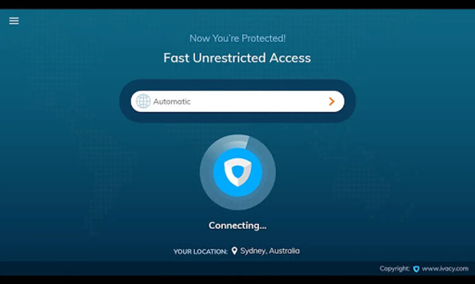Viewport: 475px width, 284px height.
Task: Click the Now You're Protected! message
Action: click(x=237, y=38)
